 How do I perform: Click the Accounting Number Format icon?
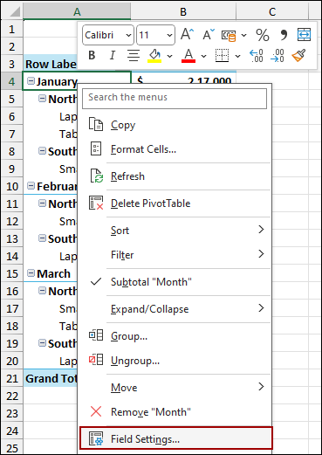click(x=229, y=36)
